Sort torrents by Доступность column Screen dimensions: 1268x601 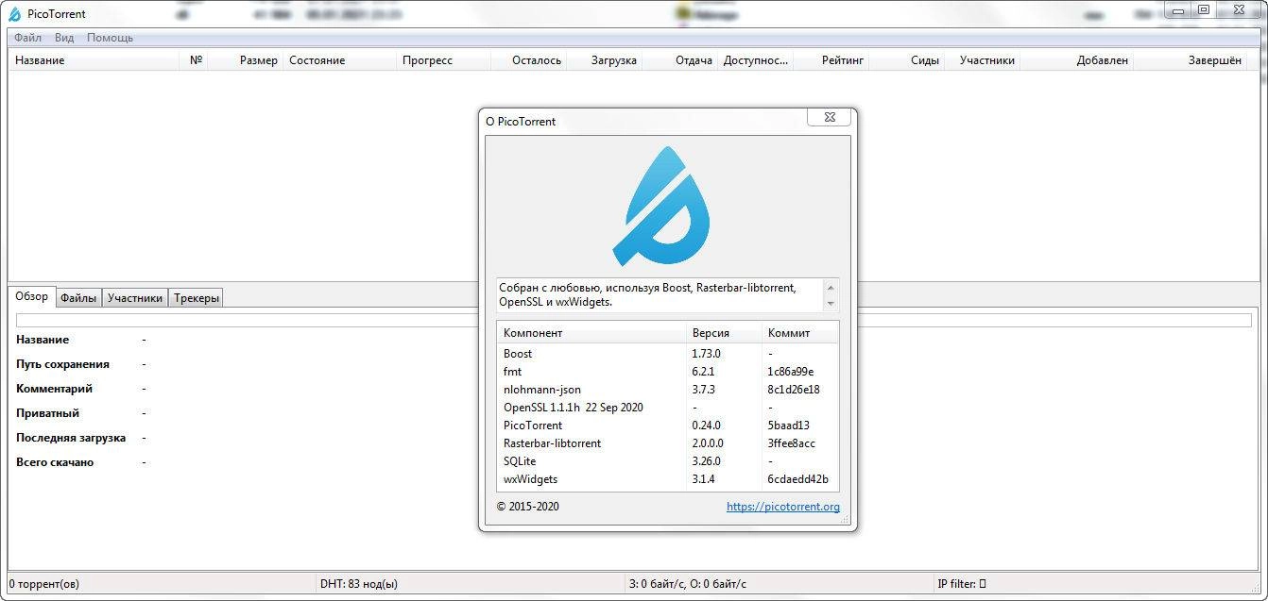point(755,60)
